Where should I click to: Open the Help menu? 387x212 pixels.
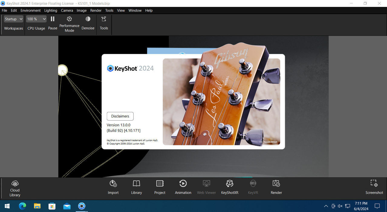pyautogui.click(x=149, y=10)
